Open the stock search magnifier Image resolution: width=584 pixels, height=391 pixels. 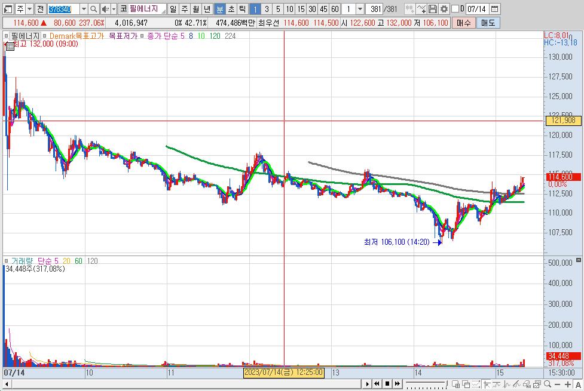click(94, 9)
